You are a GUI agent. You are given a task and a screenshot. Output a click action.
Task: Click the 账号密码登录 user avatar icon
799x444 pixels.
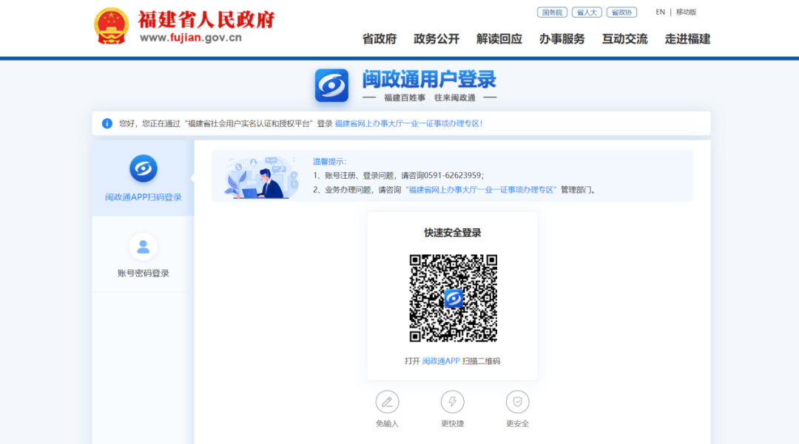pos(144,247)
